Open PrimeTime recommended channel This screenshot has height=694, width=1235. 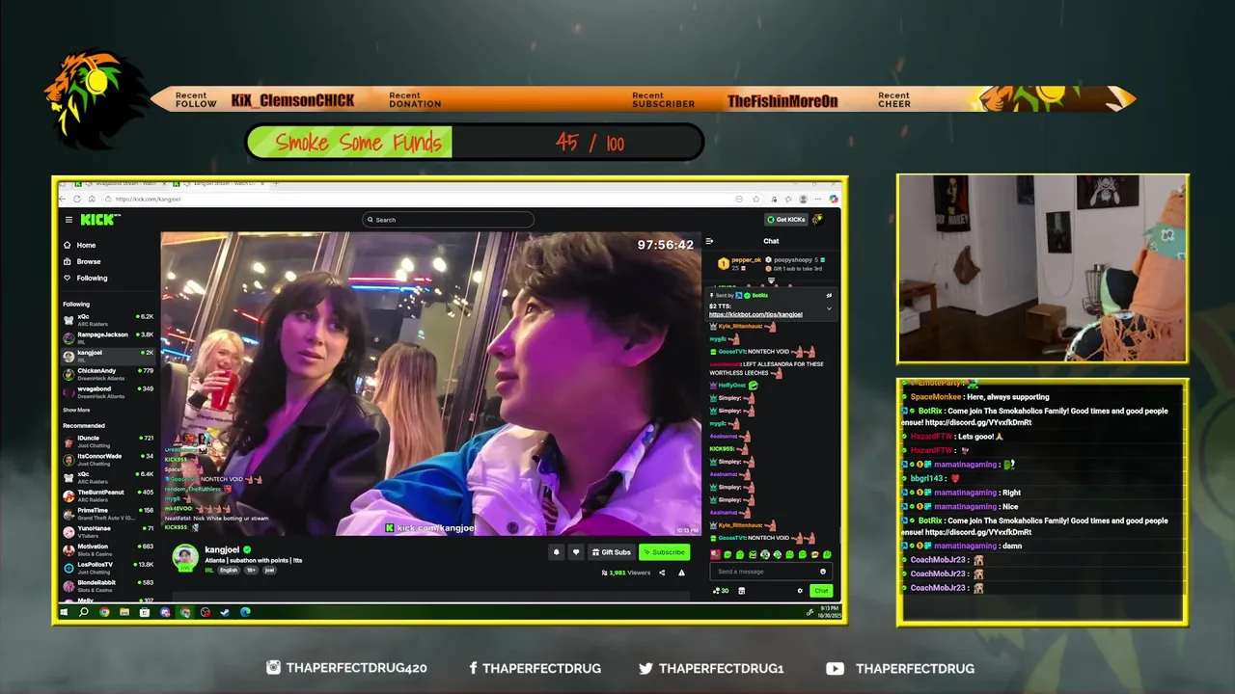(x=109, y=513)
